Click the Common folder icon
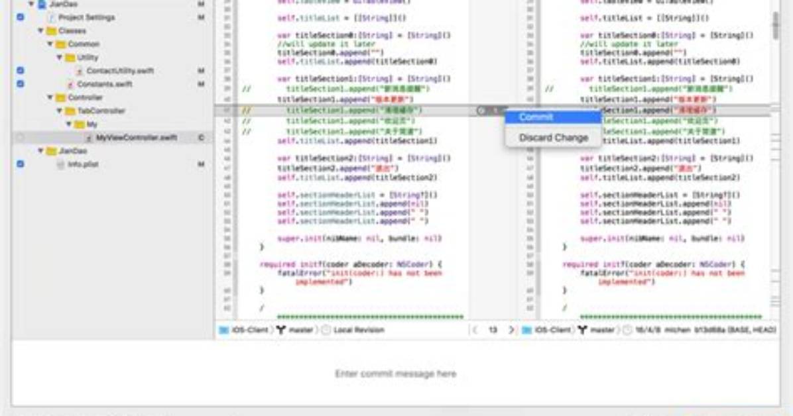The width and height of the screenshot is (793, 416). click(x=61, y=44)
